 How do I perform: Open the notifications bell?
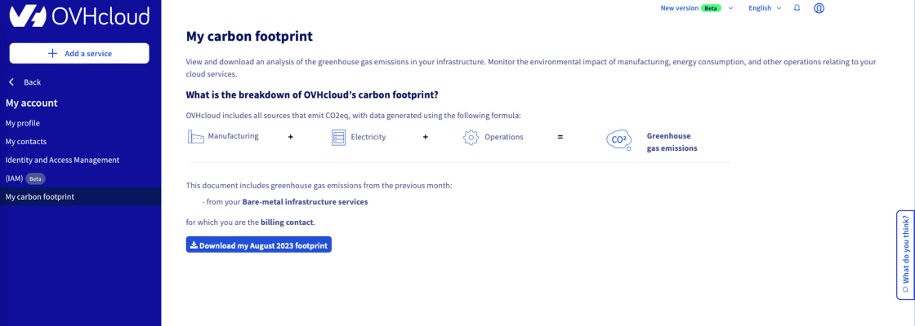point(797,8)
